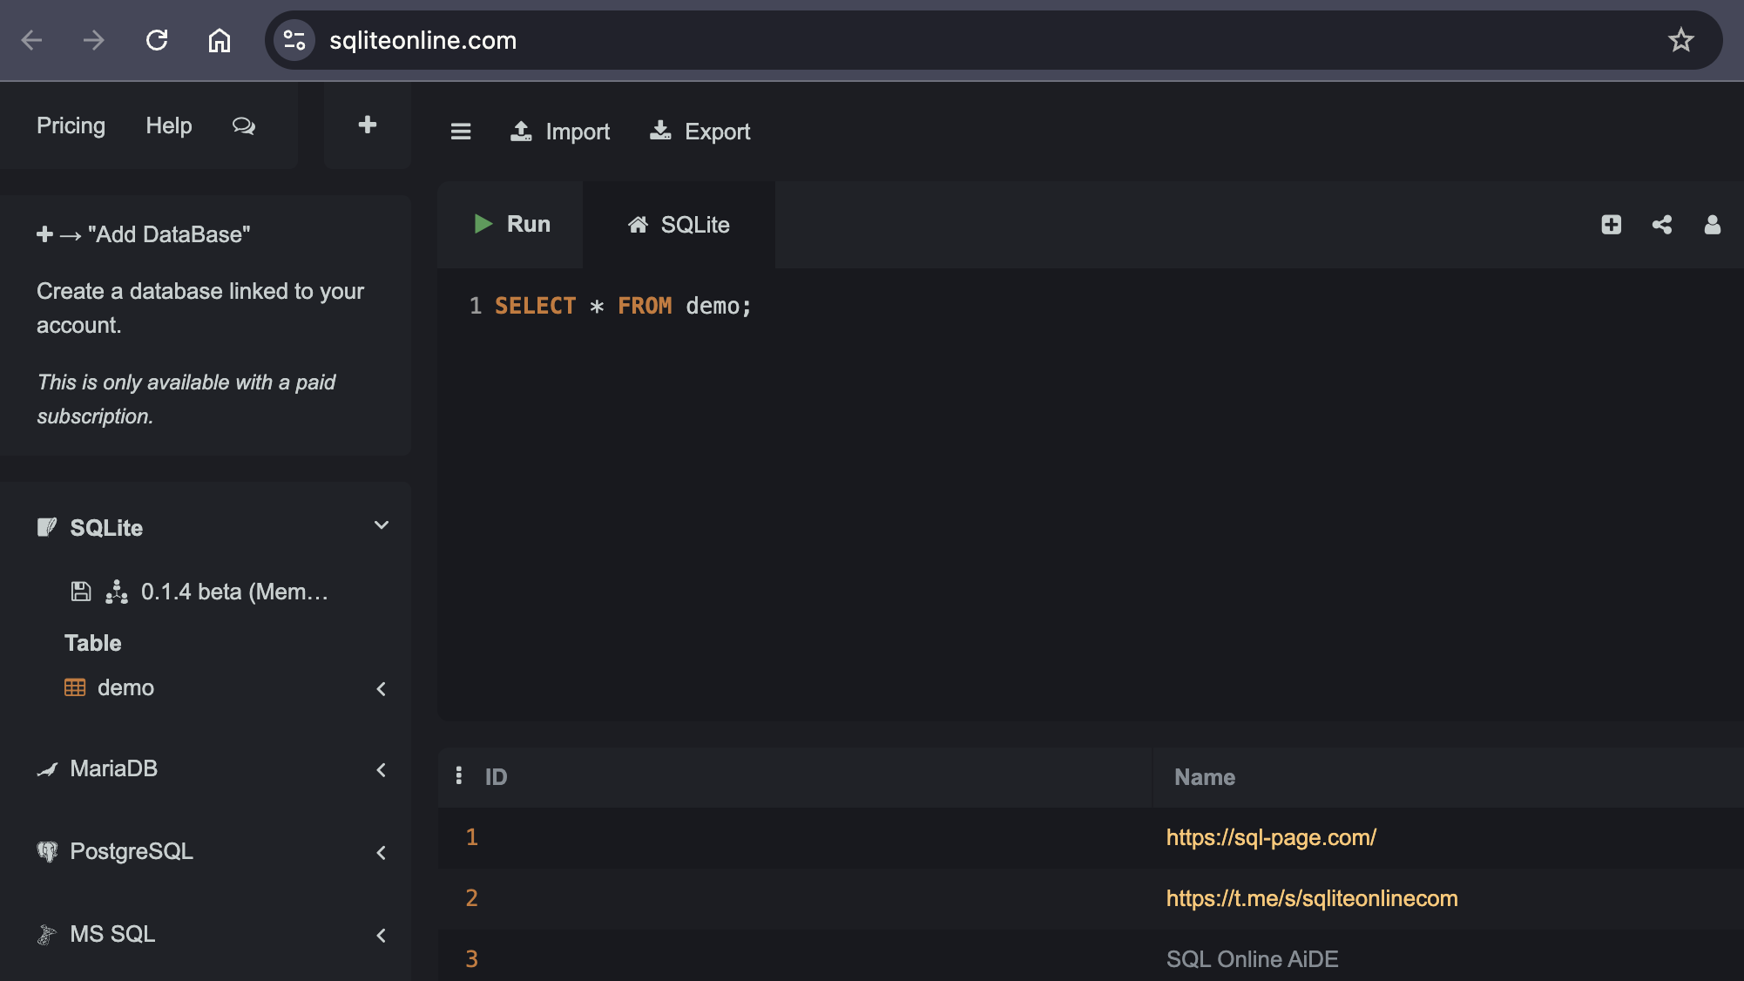The image size is (1744, 981).
Task: Open the hamburger menu icon
Action: pyautogui.click(x=461, y=132)
